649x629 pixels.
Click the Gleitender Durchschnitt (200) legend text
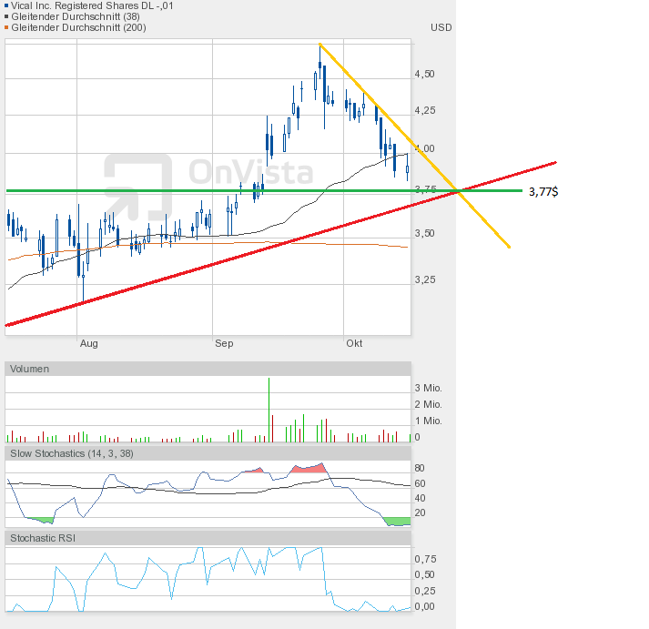coord(78,27)
